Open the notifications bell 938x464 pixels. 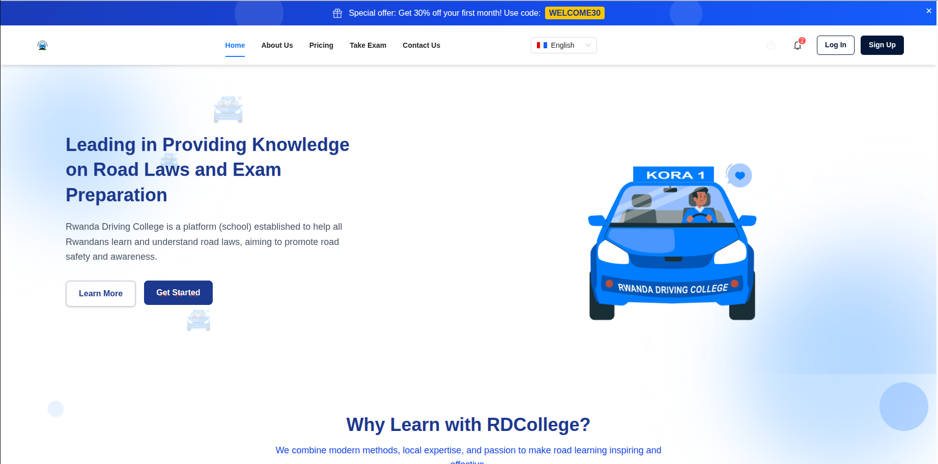tap(797, 46)
